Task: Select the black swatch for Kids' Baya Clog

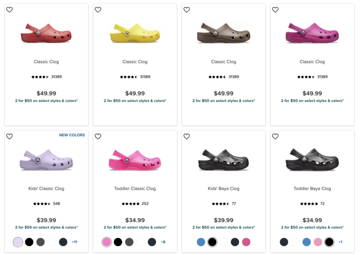Action: point(212,242)
